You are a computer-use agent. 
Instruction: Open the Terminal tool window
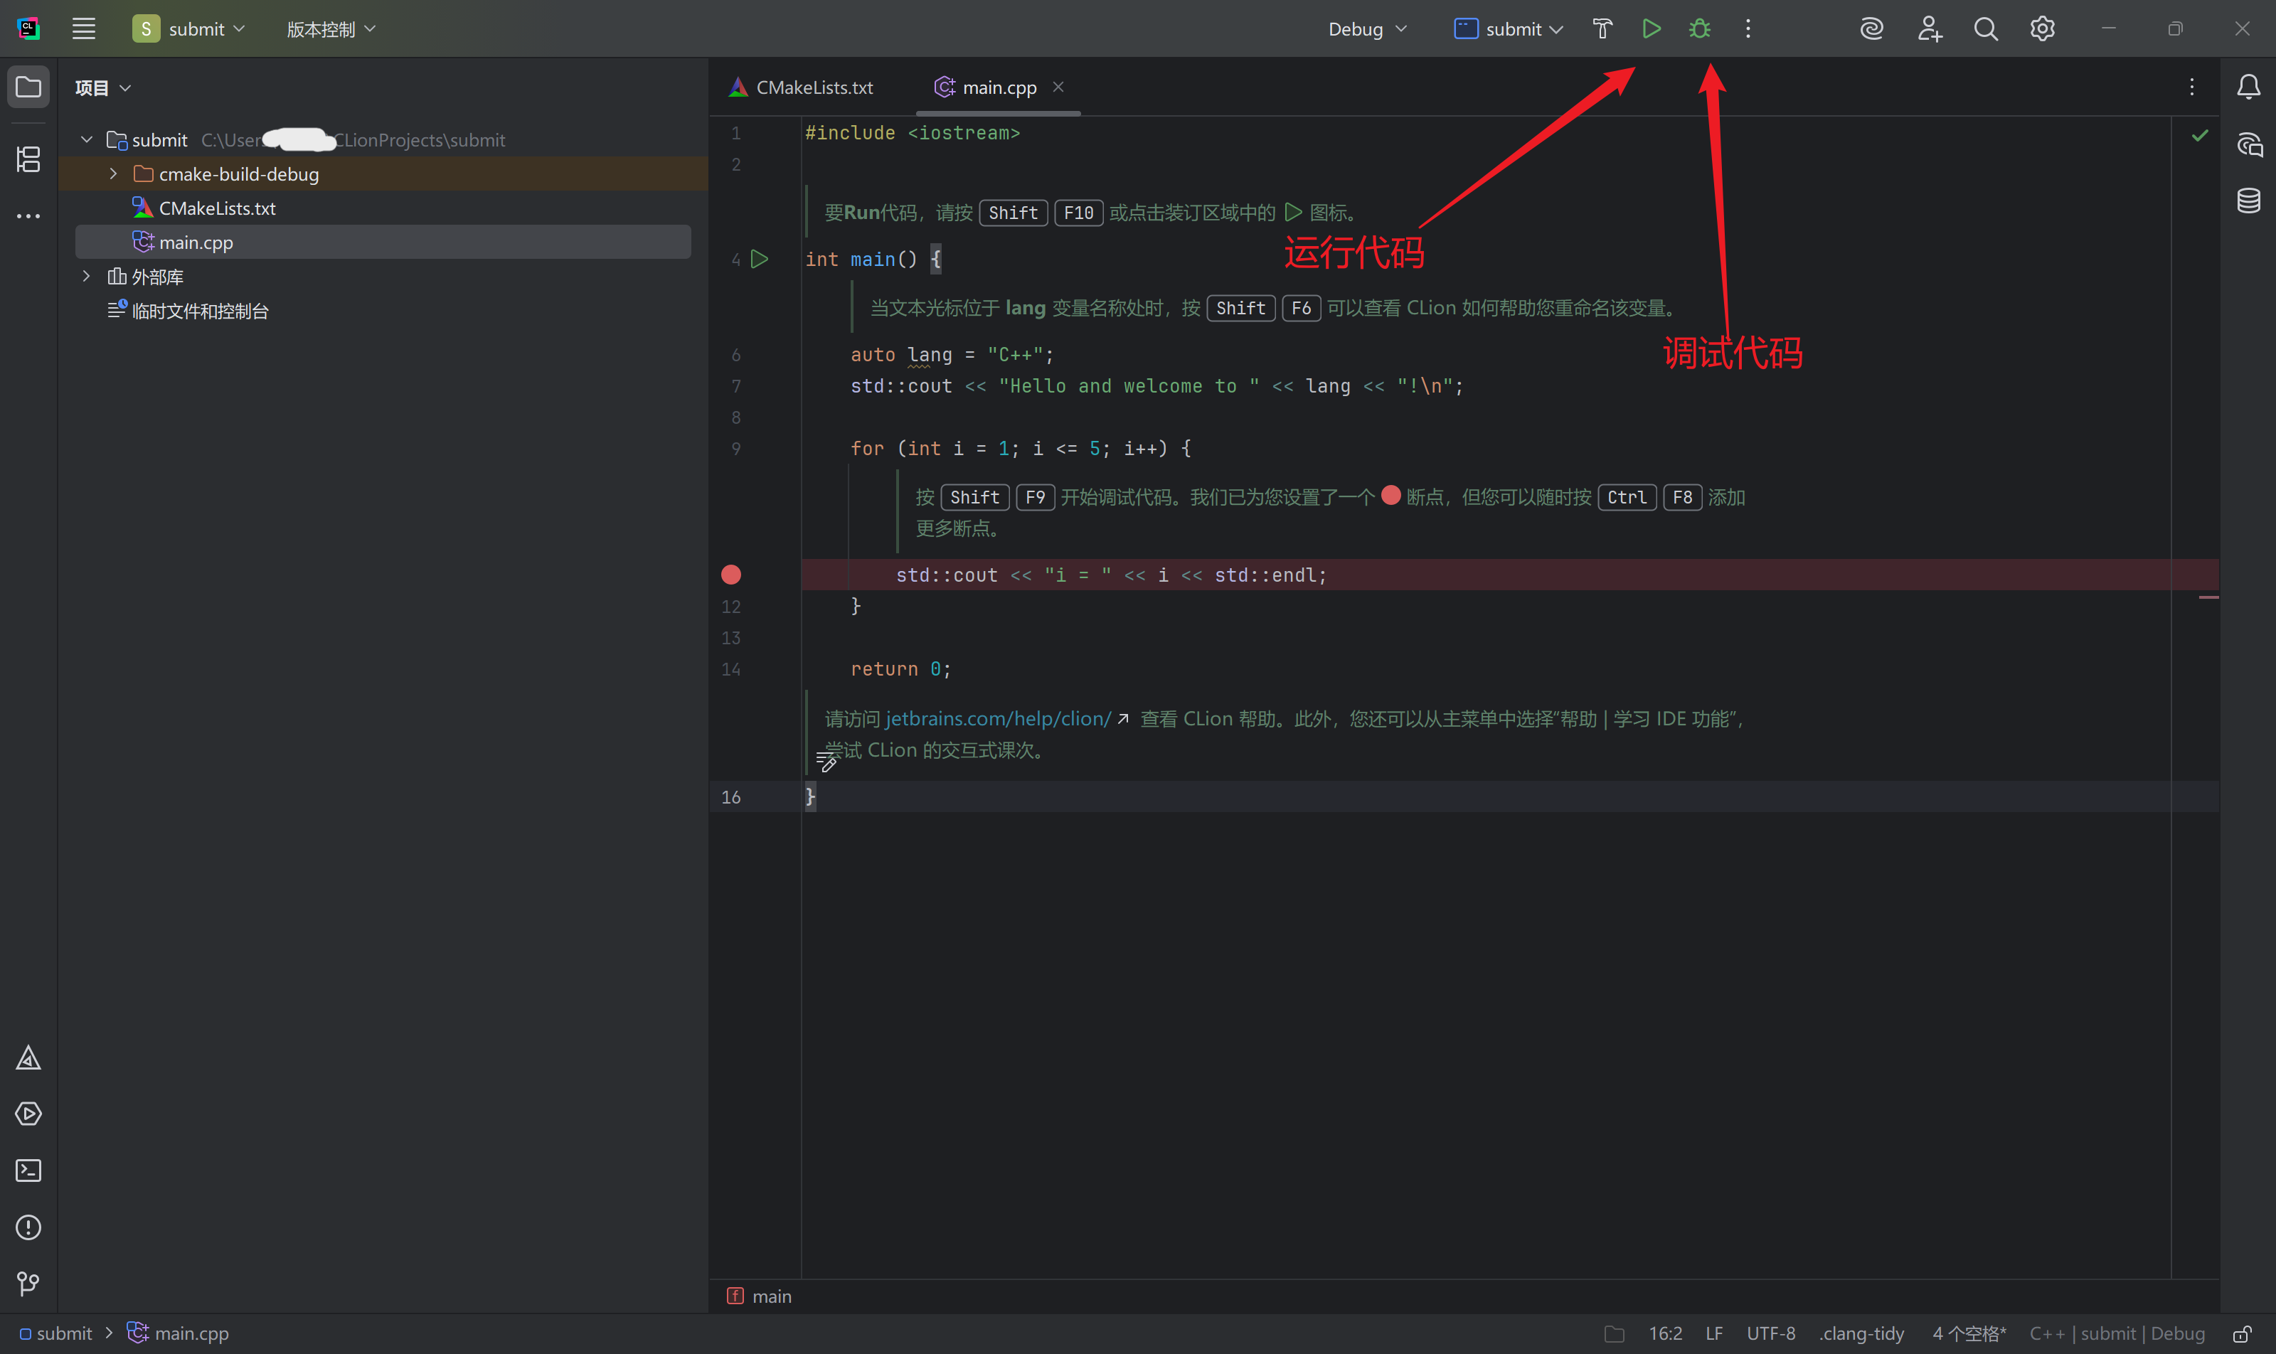click(x=28, y=1171)
